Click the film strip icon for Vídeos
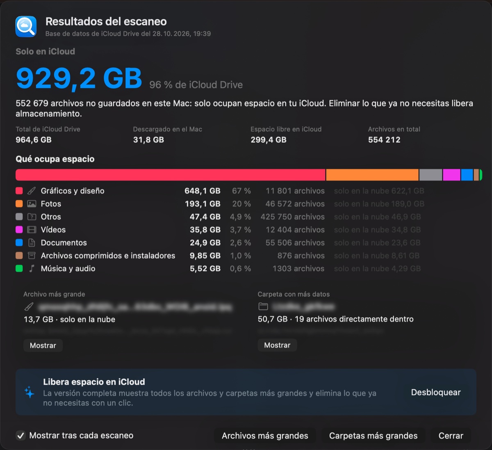This screenshot has width=492, height=450. click(32, 230)
